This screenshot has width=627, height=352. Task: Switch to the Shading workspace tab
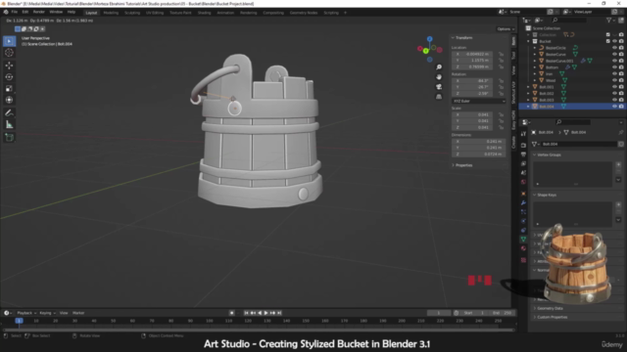click(x=204, y=13)
